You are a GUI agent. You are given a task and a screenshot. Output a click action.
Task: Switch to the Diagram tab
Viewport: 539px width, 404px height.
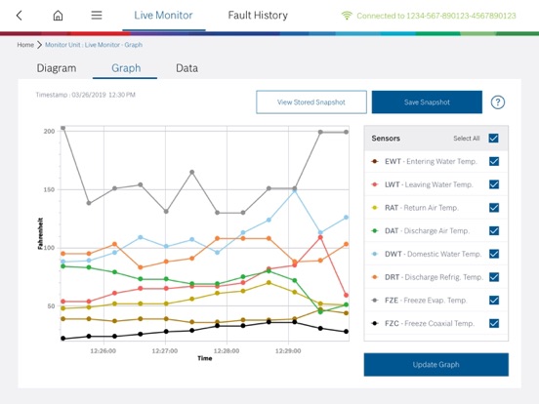click(x=57, y=68)
